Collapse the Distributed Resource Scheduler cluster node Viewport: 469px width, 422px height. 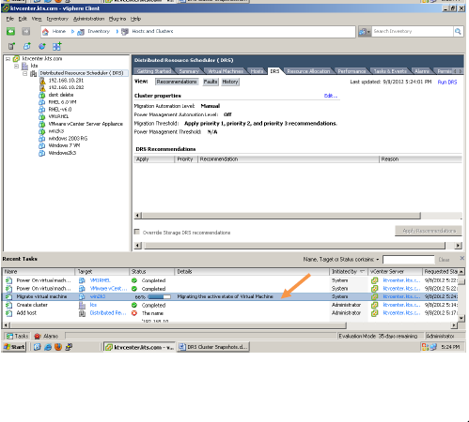click(24, 73)
